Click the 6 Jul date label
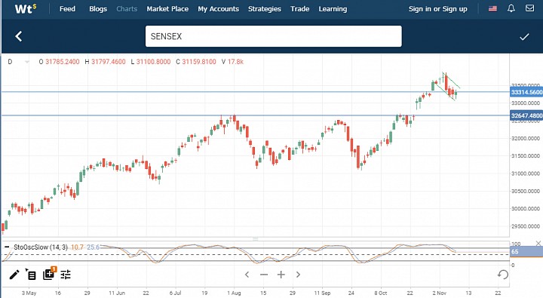 coord(175,293)
